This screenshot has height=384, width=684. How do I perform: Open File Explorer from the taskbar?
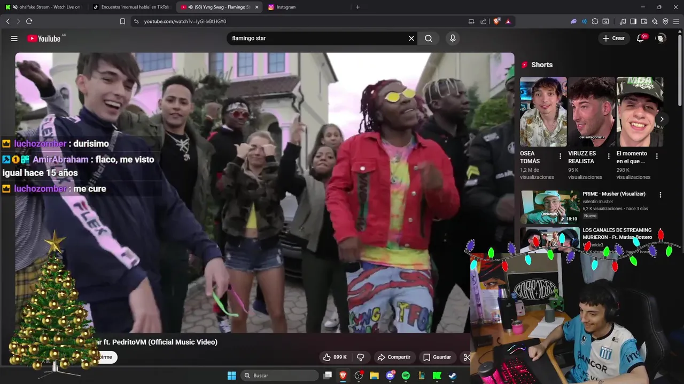(375, 375)
